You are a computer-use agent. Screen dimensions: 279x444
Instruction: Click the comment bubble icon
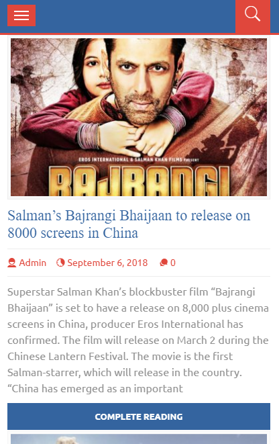tap(164, 263)
